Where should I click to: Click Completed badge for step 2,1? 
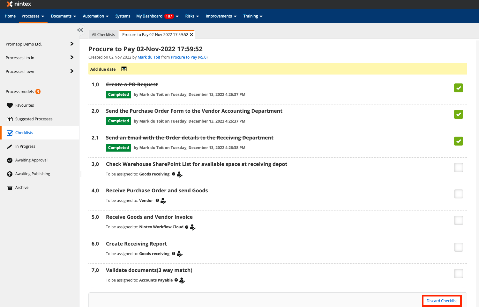(x=118, y=148)
